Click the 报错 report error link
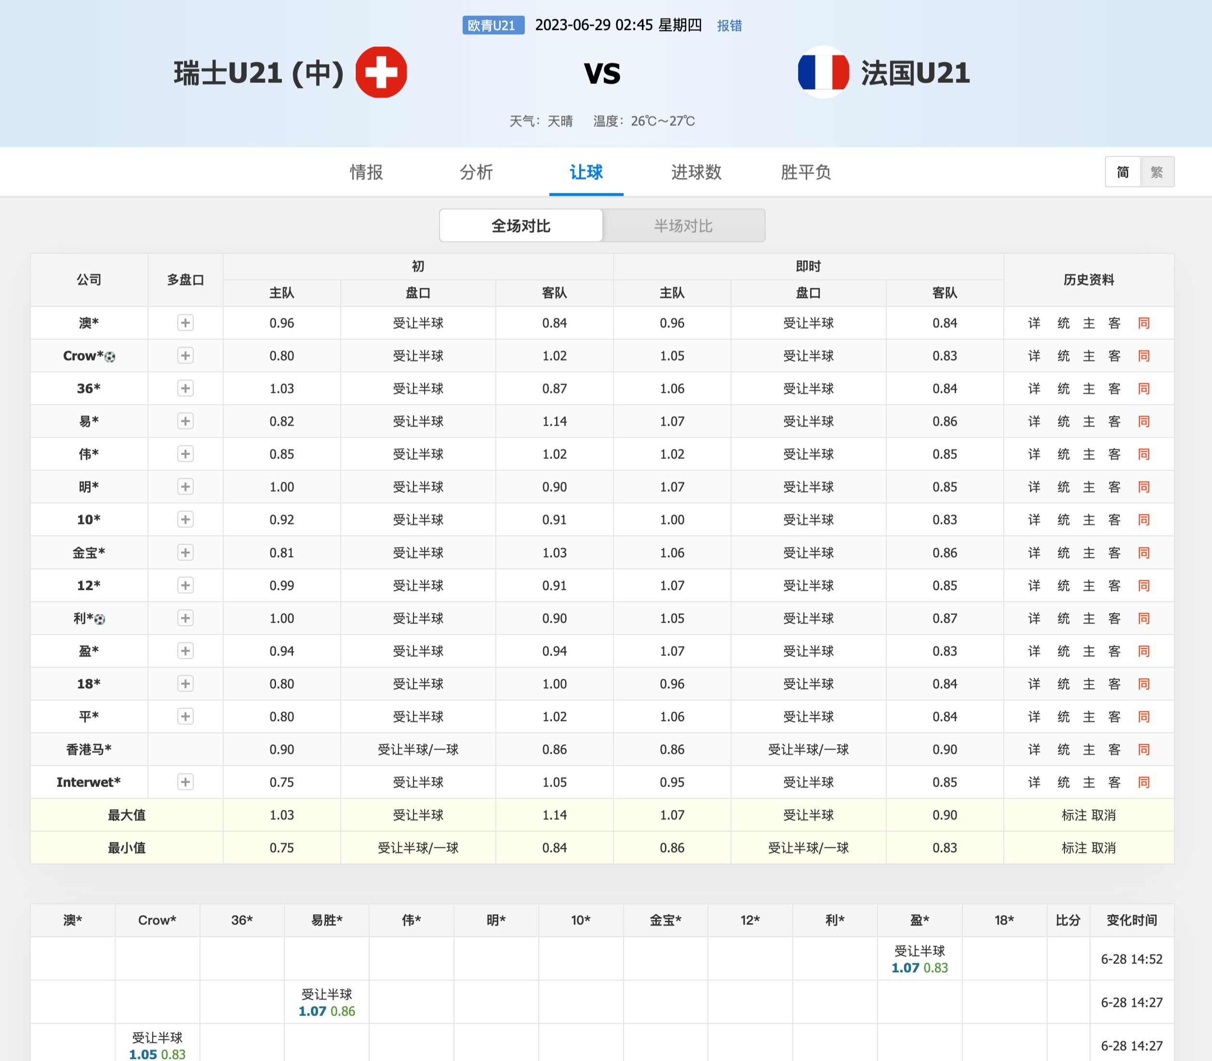The height and width of the screenshot is (1061, 1212). point(729,26)
